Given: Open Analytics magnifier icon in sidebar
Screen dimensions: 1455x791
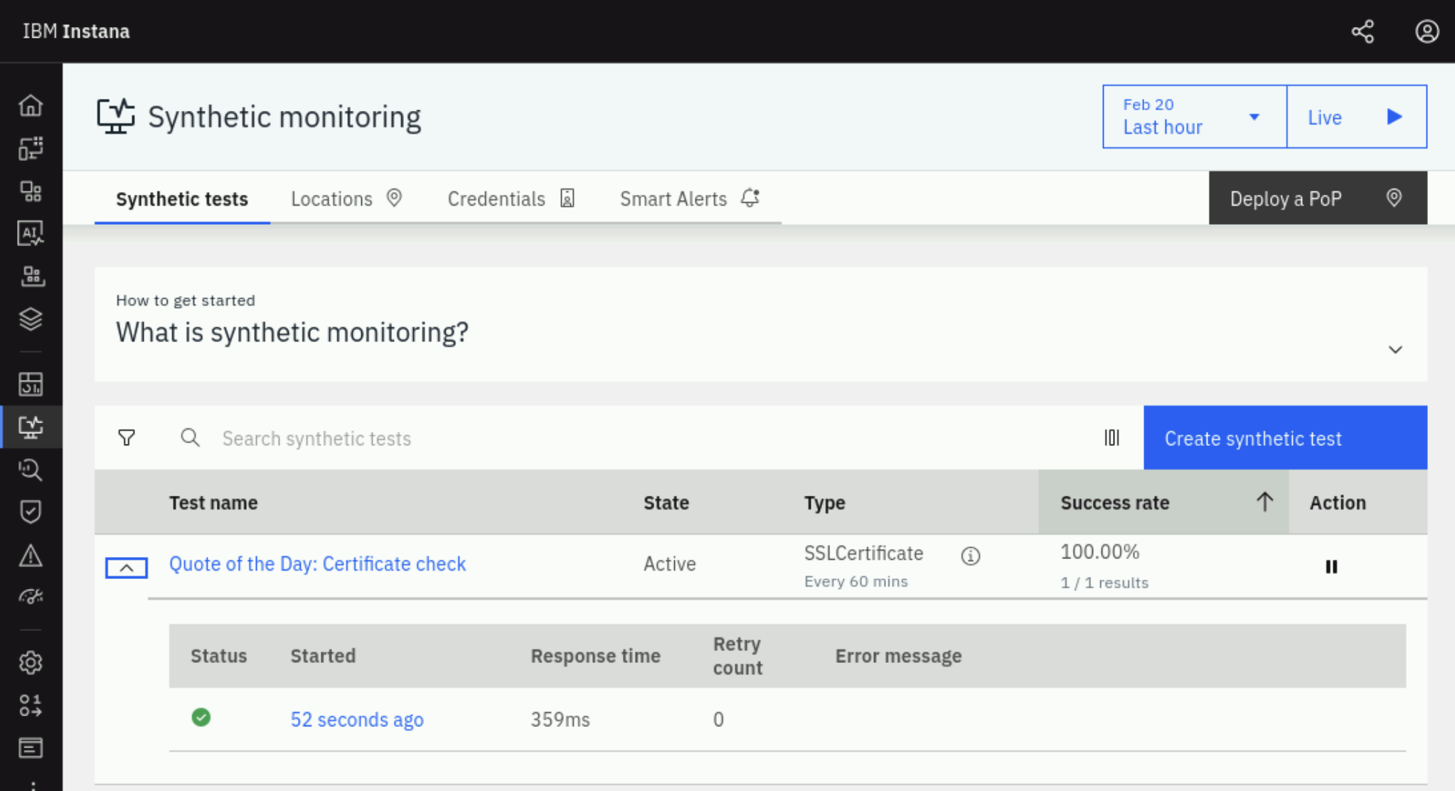Looking at the screenshot, I should (x=31, y=469).
